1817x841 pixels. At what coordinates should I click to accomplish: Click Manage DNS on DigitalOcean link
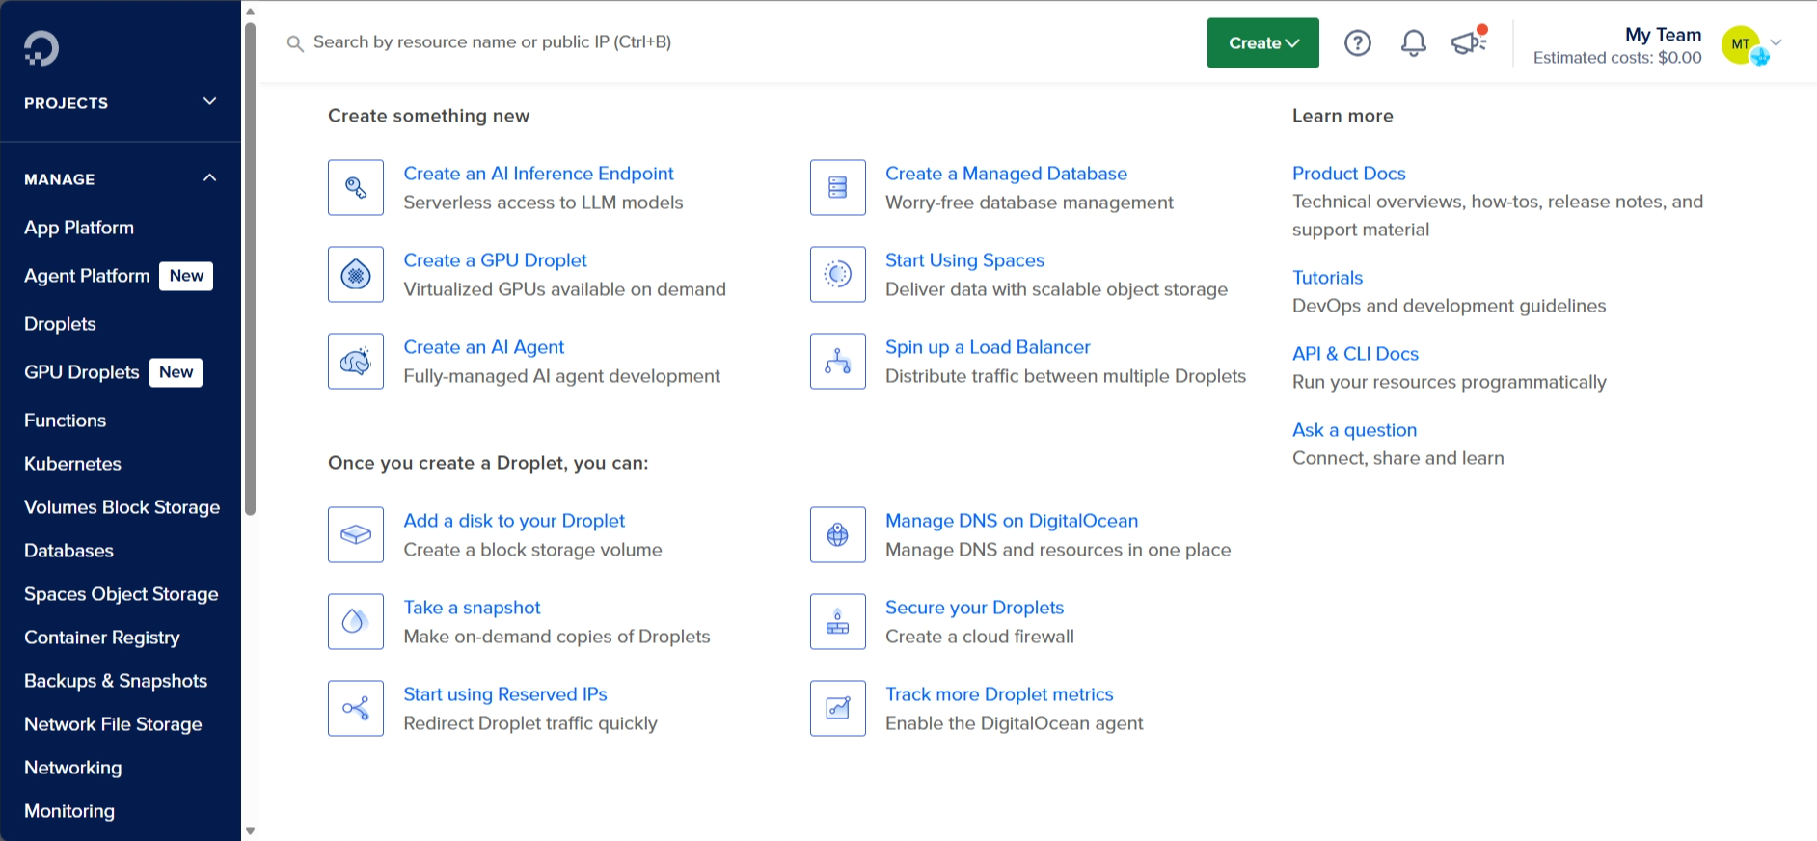[x=1012, y=521]
